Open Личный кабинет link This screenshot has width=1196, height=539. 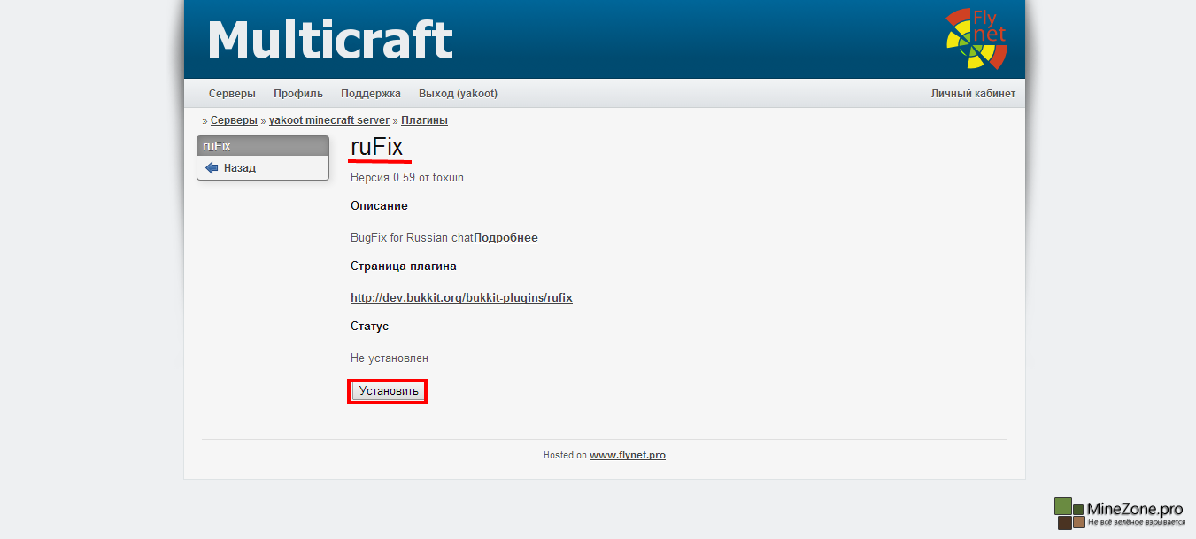[973, 94]
